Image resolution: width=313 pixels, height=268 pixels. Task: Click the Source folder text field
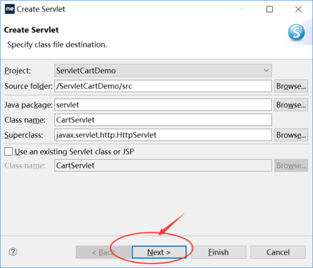point(163,86)
